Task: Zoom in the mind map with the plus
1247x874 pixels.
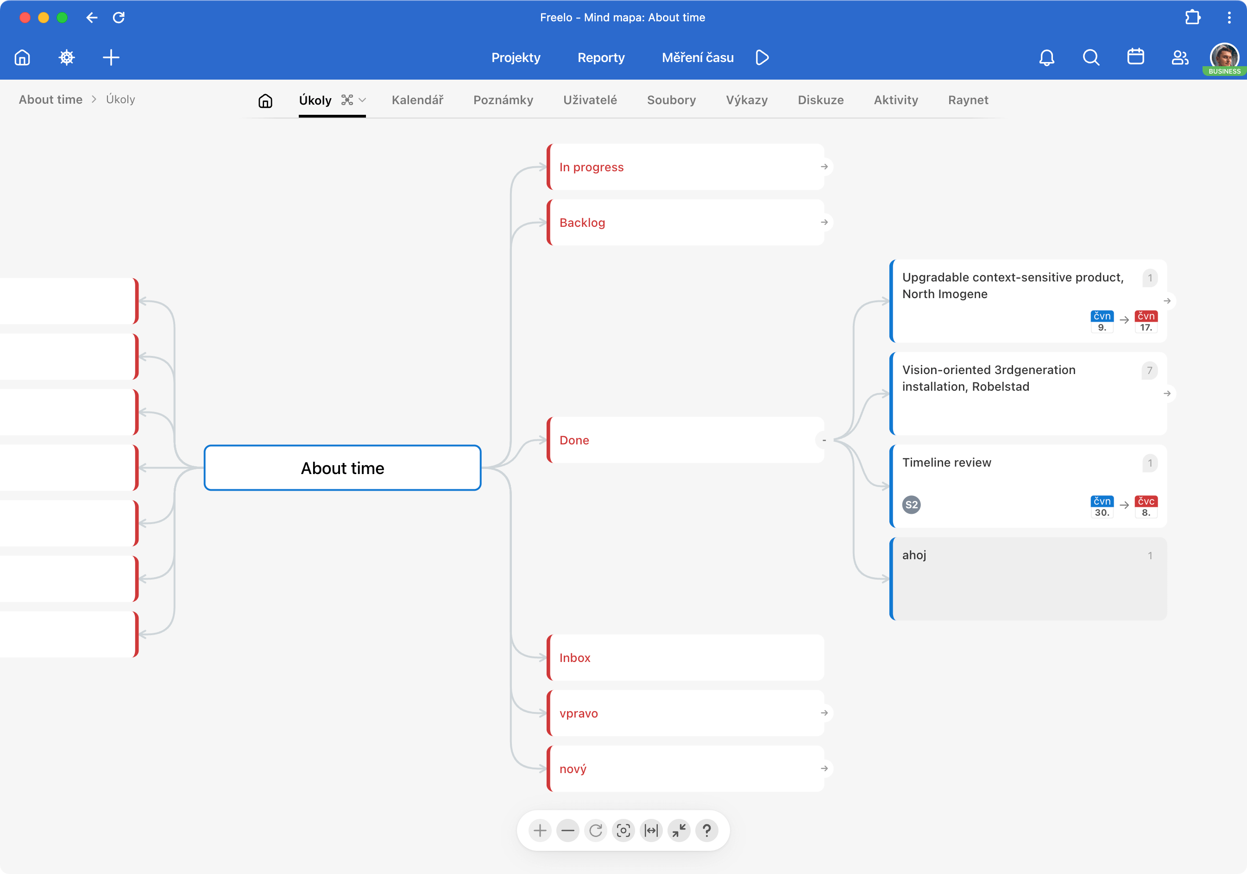Action: tap(540, 830)
